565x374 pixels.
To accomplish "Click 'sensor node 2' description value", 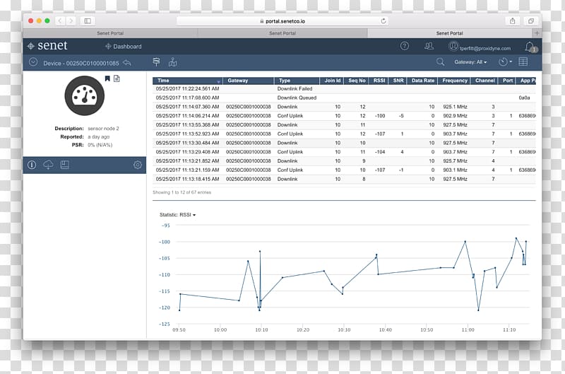I will (x=103, y=129).
